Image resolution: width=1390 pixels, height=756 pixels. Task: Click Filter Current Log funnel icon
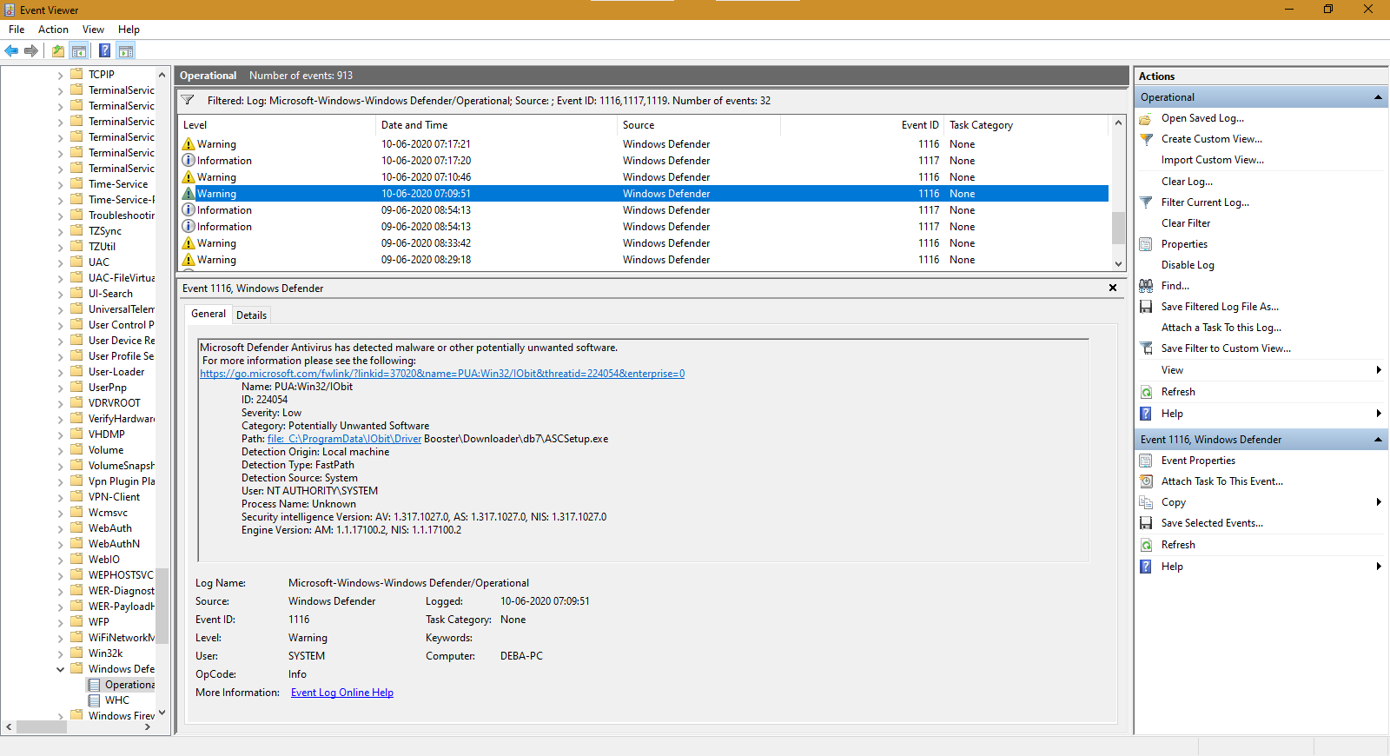tap(1146, 202)
